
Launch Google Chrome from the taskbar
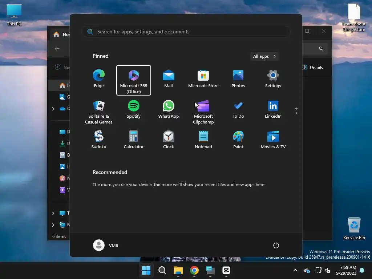coord(194,270)
